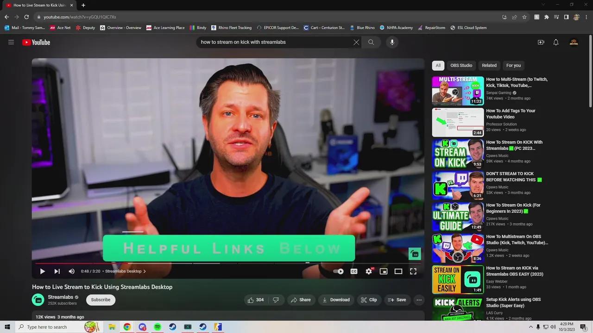Save the video to a playlist

397,300
